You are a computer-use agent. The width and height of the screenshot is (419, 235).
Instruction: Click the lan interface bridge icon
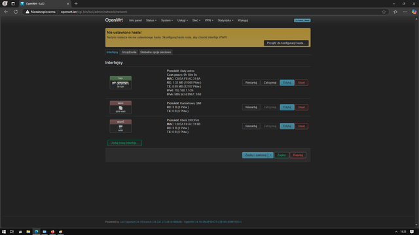pos(120,83)
